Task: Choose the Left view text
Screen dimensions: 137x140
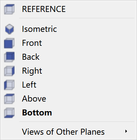Action: coord(29,85)
